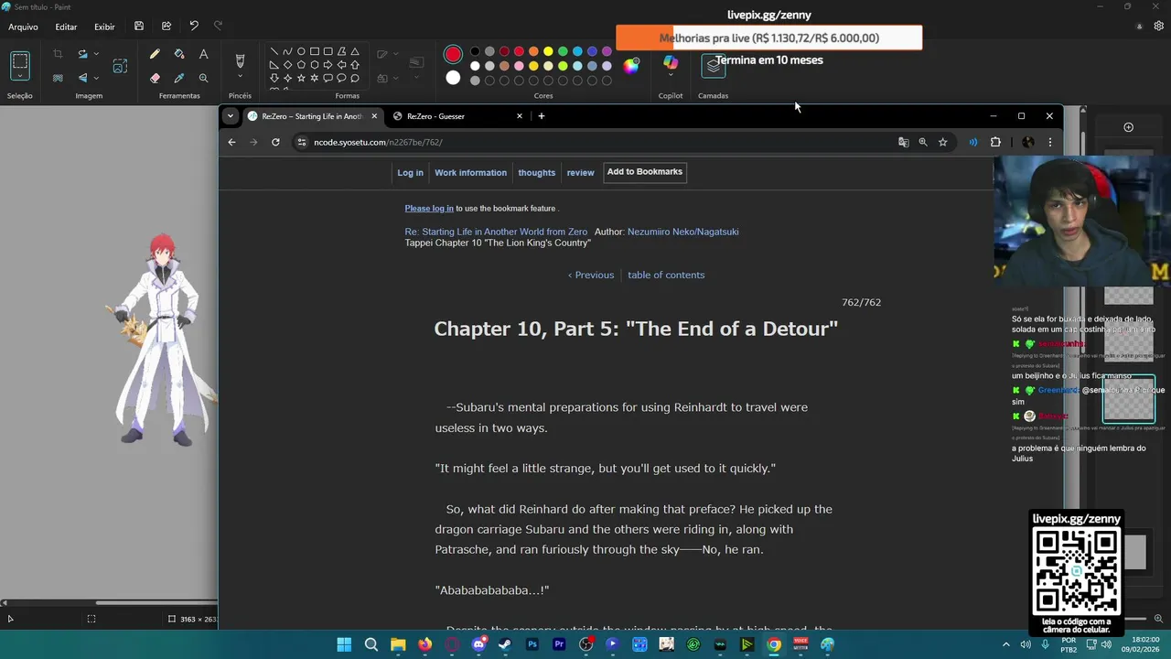Open the Exibir menu in Paint
1171x659 pixels.
coord(104,27)
